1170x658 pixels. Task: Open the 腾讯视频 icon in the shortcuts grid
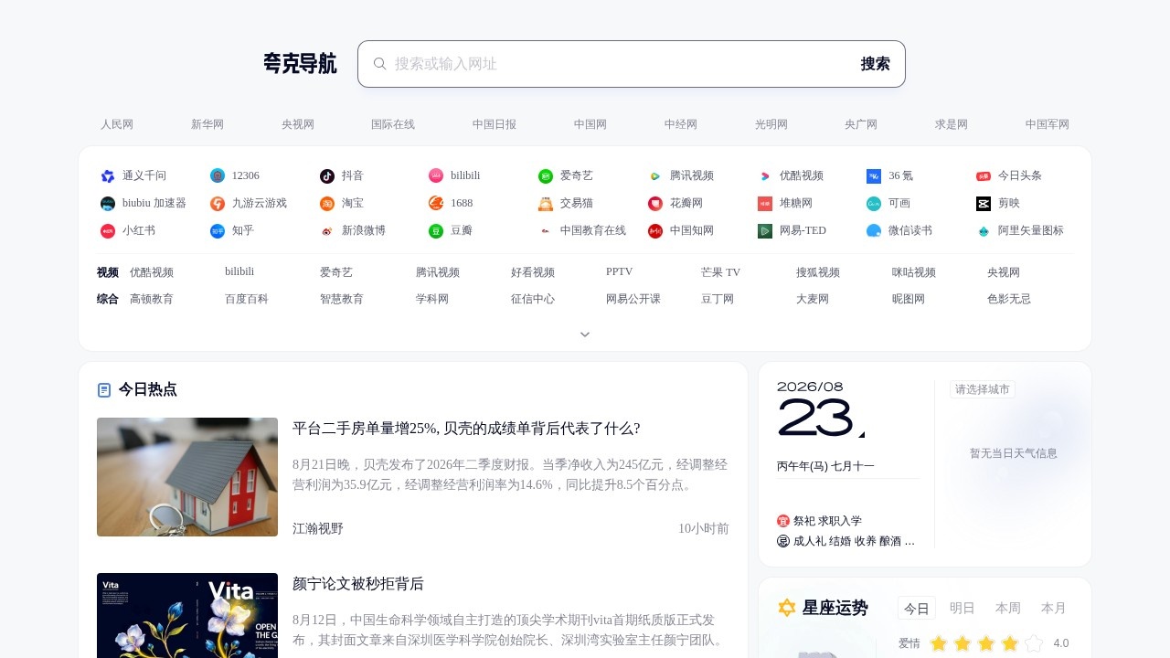tap(655, 175)
